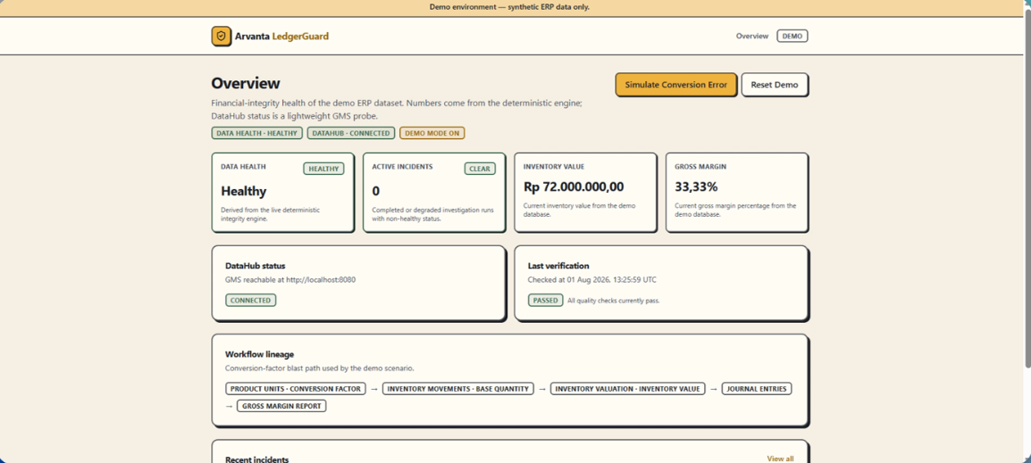Select the GROSS MARGIN REPORT lineage node
Screen dimensions: 1031x463
point(281,406)
